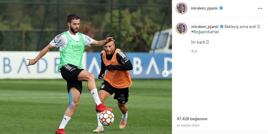View the 47.428 beğenme likes list
Screen dimensions: 268x134
pyautogui.click(x=192, y=119)
